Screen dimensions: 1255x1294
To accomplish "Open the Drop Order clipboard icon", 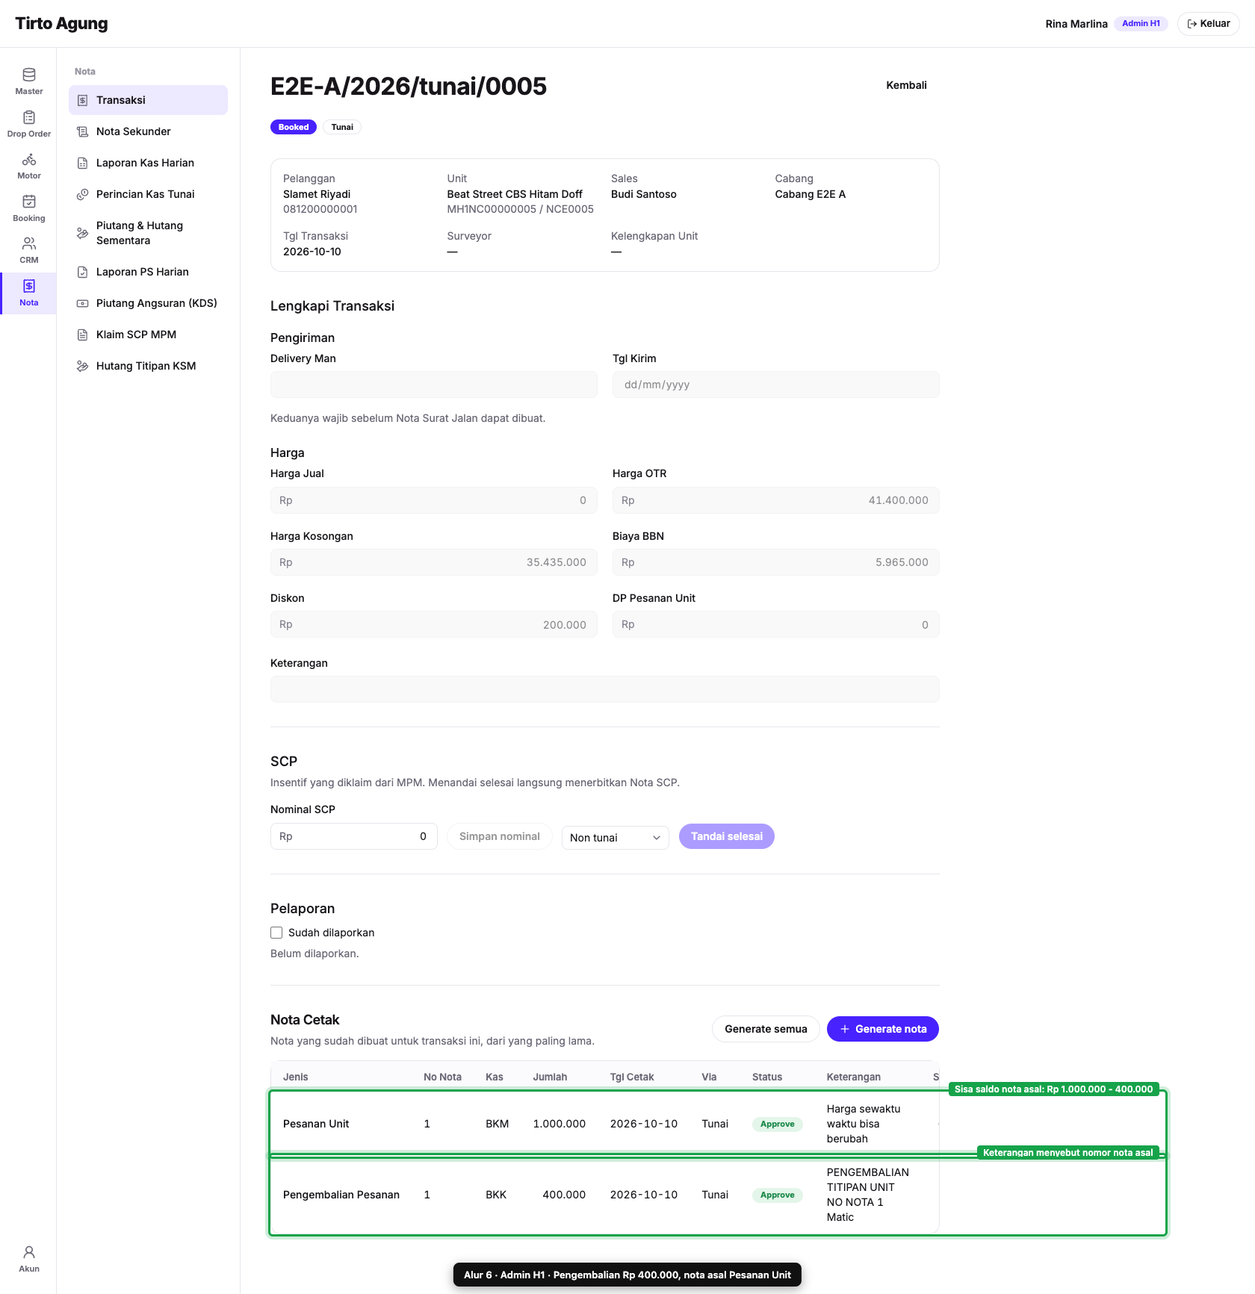I will (29, 117).
